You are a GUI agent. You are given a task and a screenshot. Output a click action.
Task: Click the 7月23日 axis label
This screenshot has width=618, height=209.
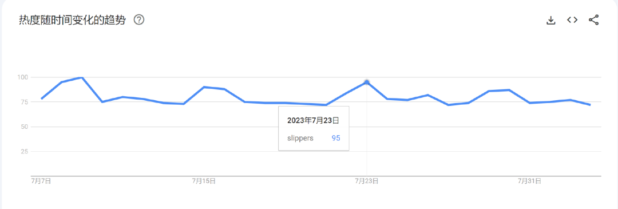tap(367, 181)
